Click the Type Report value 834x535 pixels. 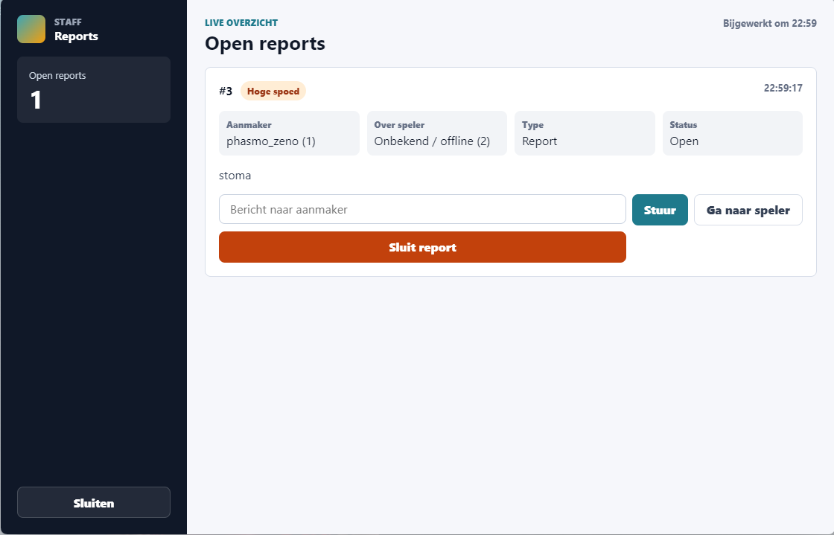[539, 141]
